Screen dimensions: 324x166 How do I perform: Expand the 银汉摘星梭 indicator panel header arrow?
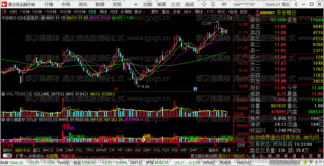[x=3, y=119]
